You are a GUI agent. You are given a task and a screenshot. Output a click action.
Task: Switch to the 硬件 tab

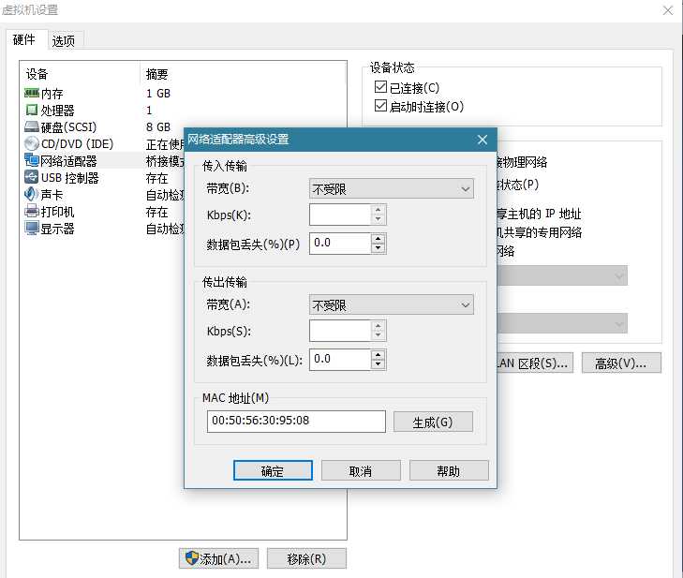tap(24, 39)
